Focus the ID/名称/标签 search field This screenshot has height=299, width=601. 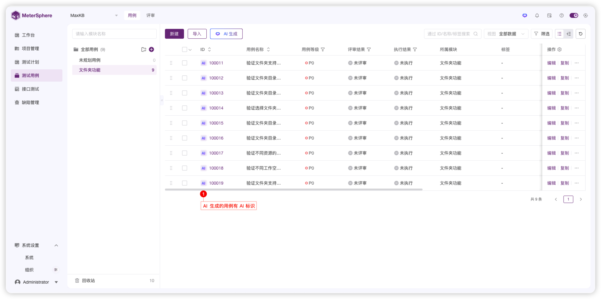452,34
